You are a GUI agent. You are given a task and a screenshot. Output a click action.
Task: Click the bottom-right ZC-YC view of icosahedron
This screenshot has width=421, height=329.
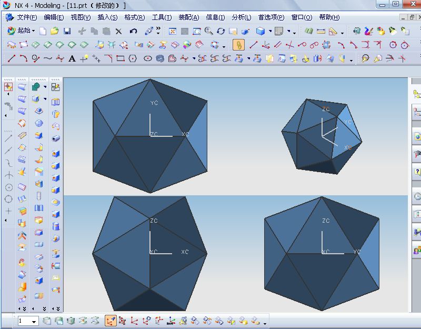coord(322,254)
